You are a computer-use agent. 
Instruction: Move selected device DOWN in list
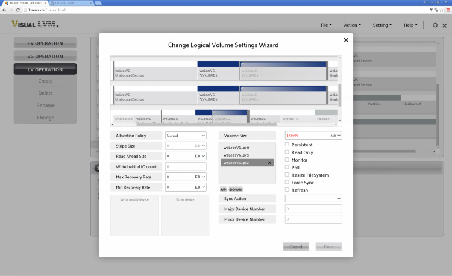[236, 189]
